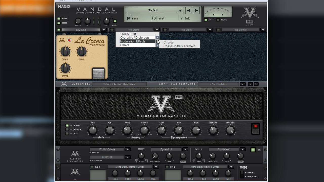Viewport: 324px width, 182px height.
Task: Flip the red amplifier power switch
Action: pos(255,129)
